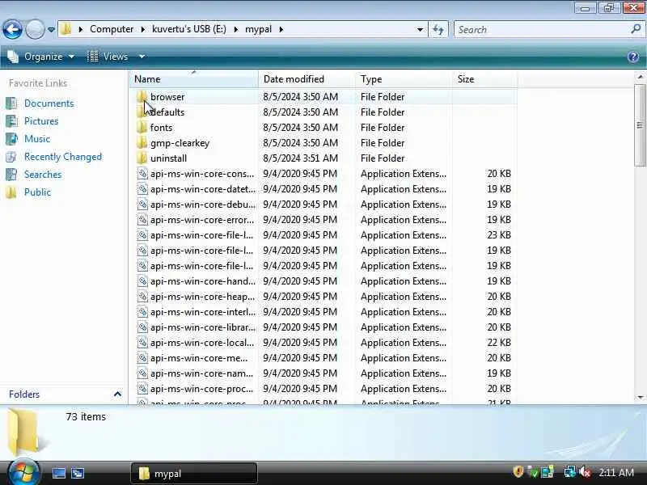This screenshot has width=647, height=485.
Task: Open the Views dropdown arrow
Action: point(142,57)
